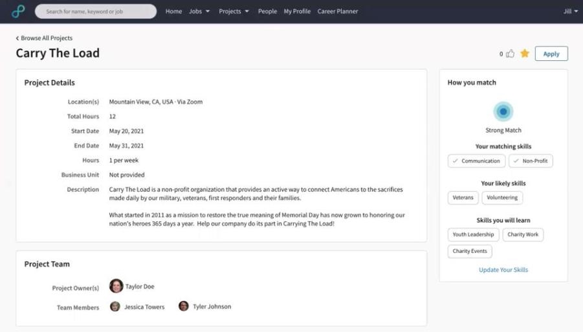583x332 pixels.
Task: Open Tyler Johnson's name link
Action: (212, 307)
